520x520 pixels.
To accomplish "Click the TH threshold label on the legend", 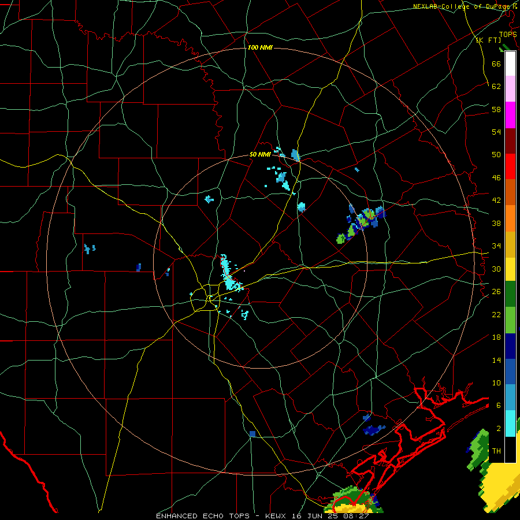I will [496, 451].
